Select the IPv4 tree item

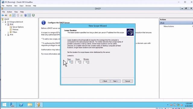point(11,24)
